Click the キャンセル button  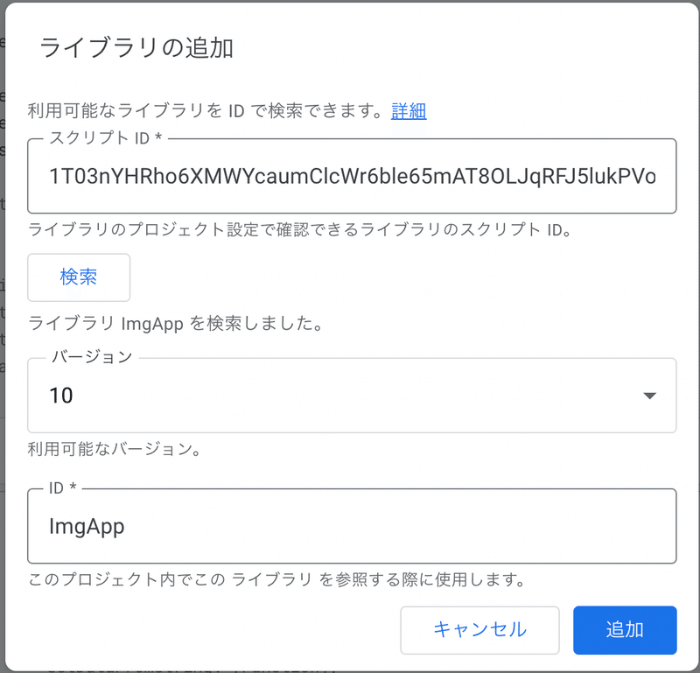pos(479,630)
